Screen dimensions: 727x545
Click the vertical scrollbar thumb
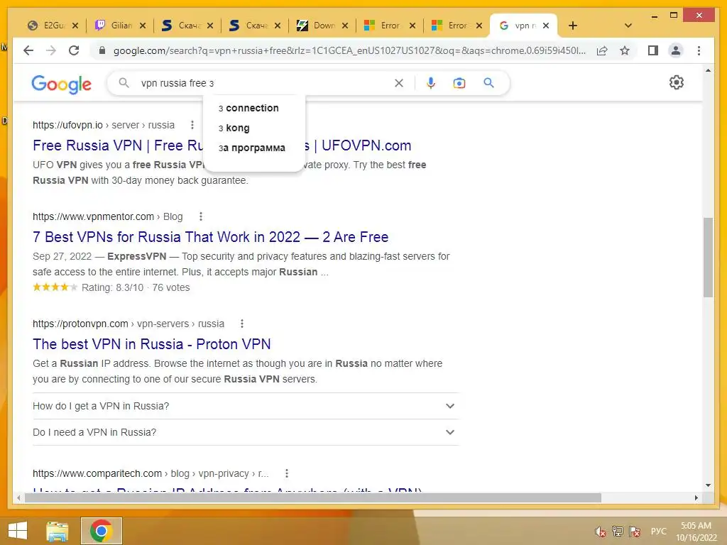[x=708, y=257]
